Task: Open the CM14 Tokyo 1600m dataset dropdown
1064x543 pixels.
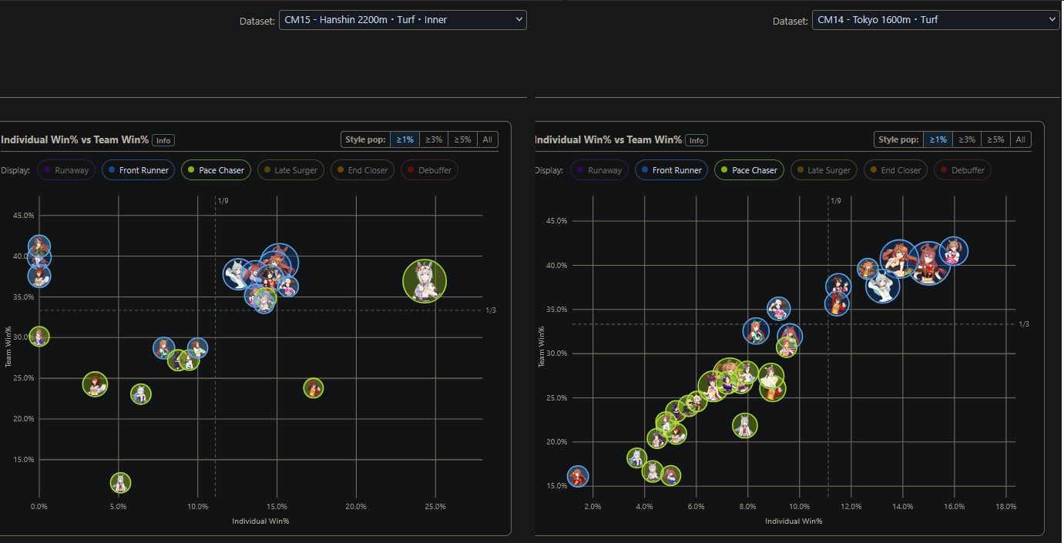Action: (935, 20)
